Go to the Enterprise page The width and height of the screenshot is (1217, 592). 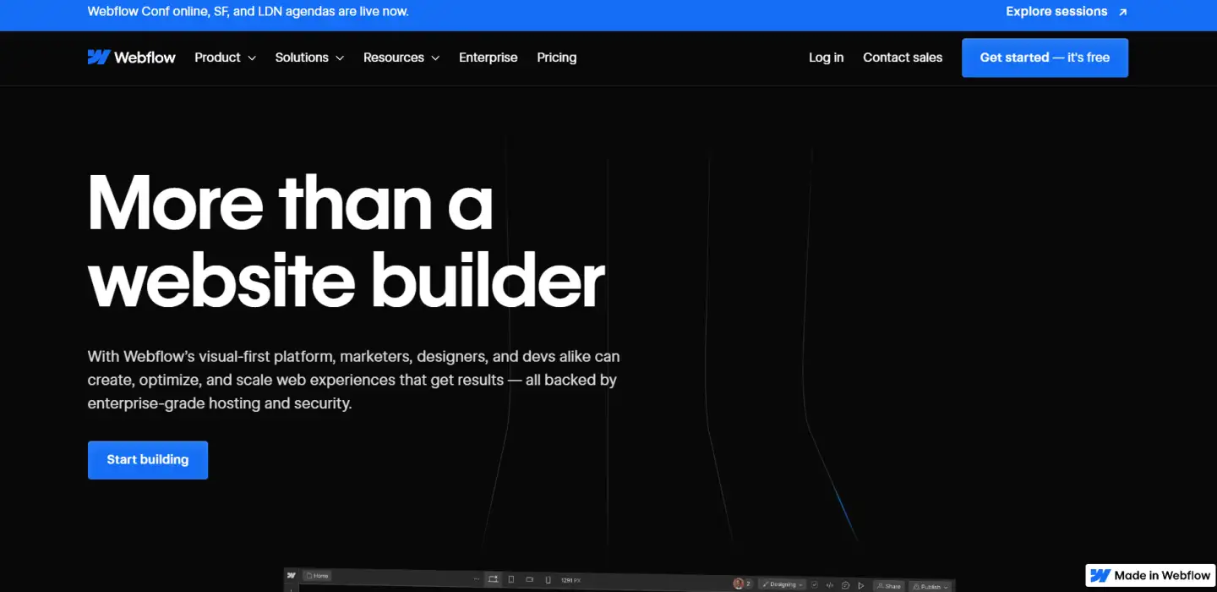pyautogui.click(x=488, y=58)
